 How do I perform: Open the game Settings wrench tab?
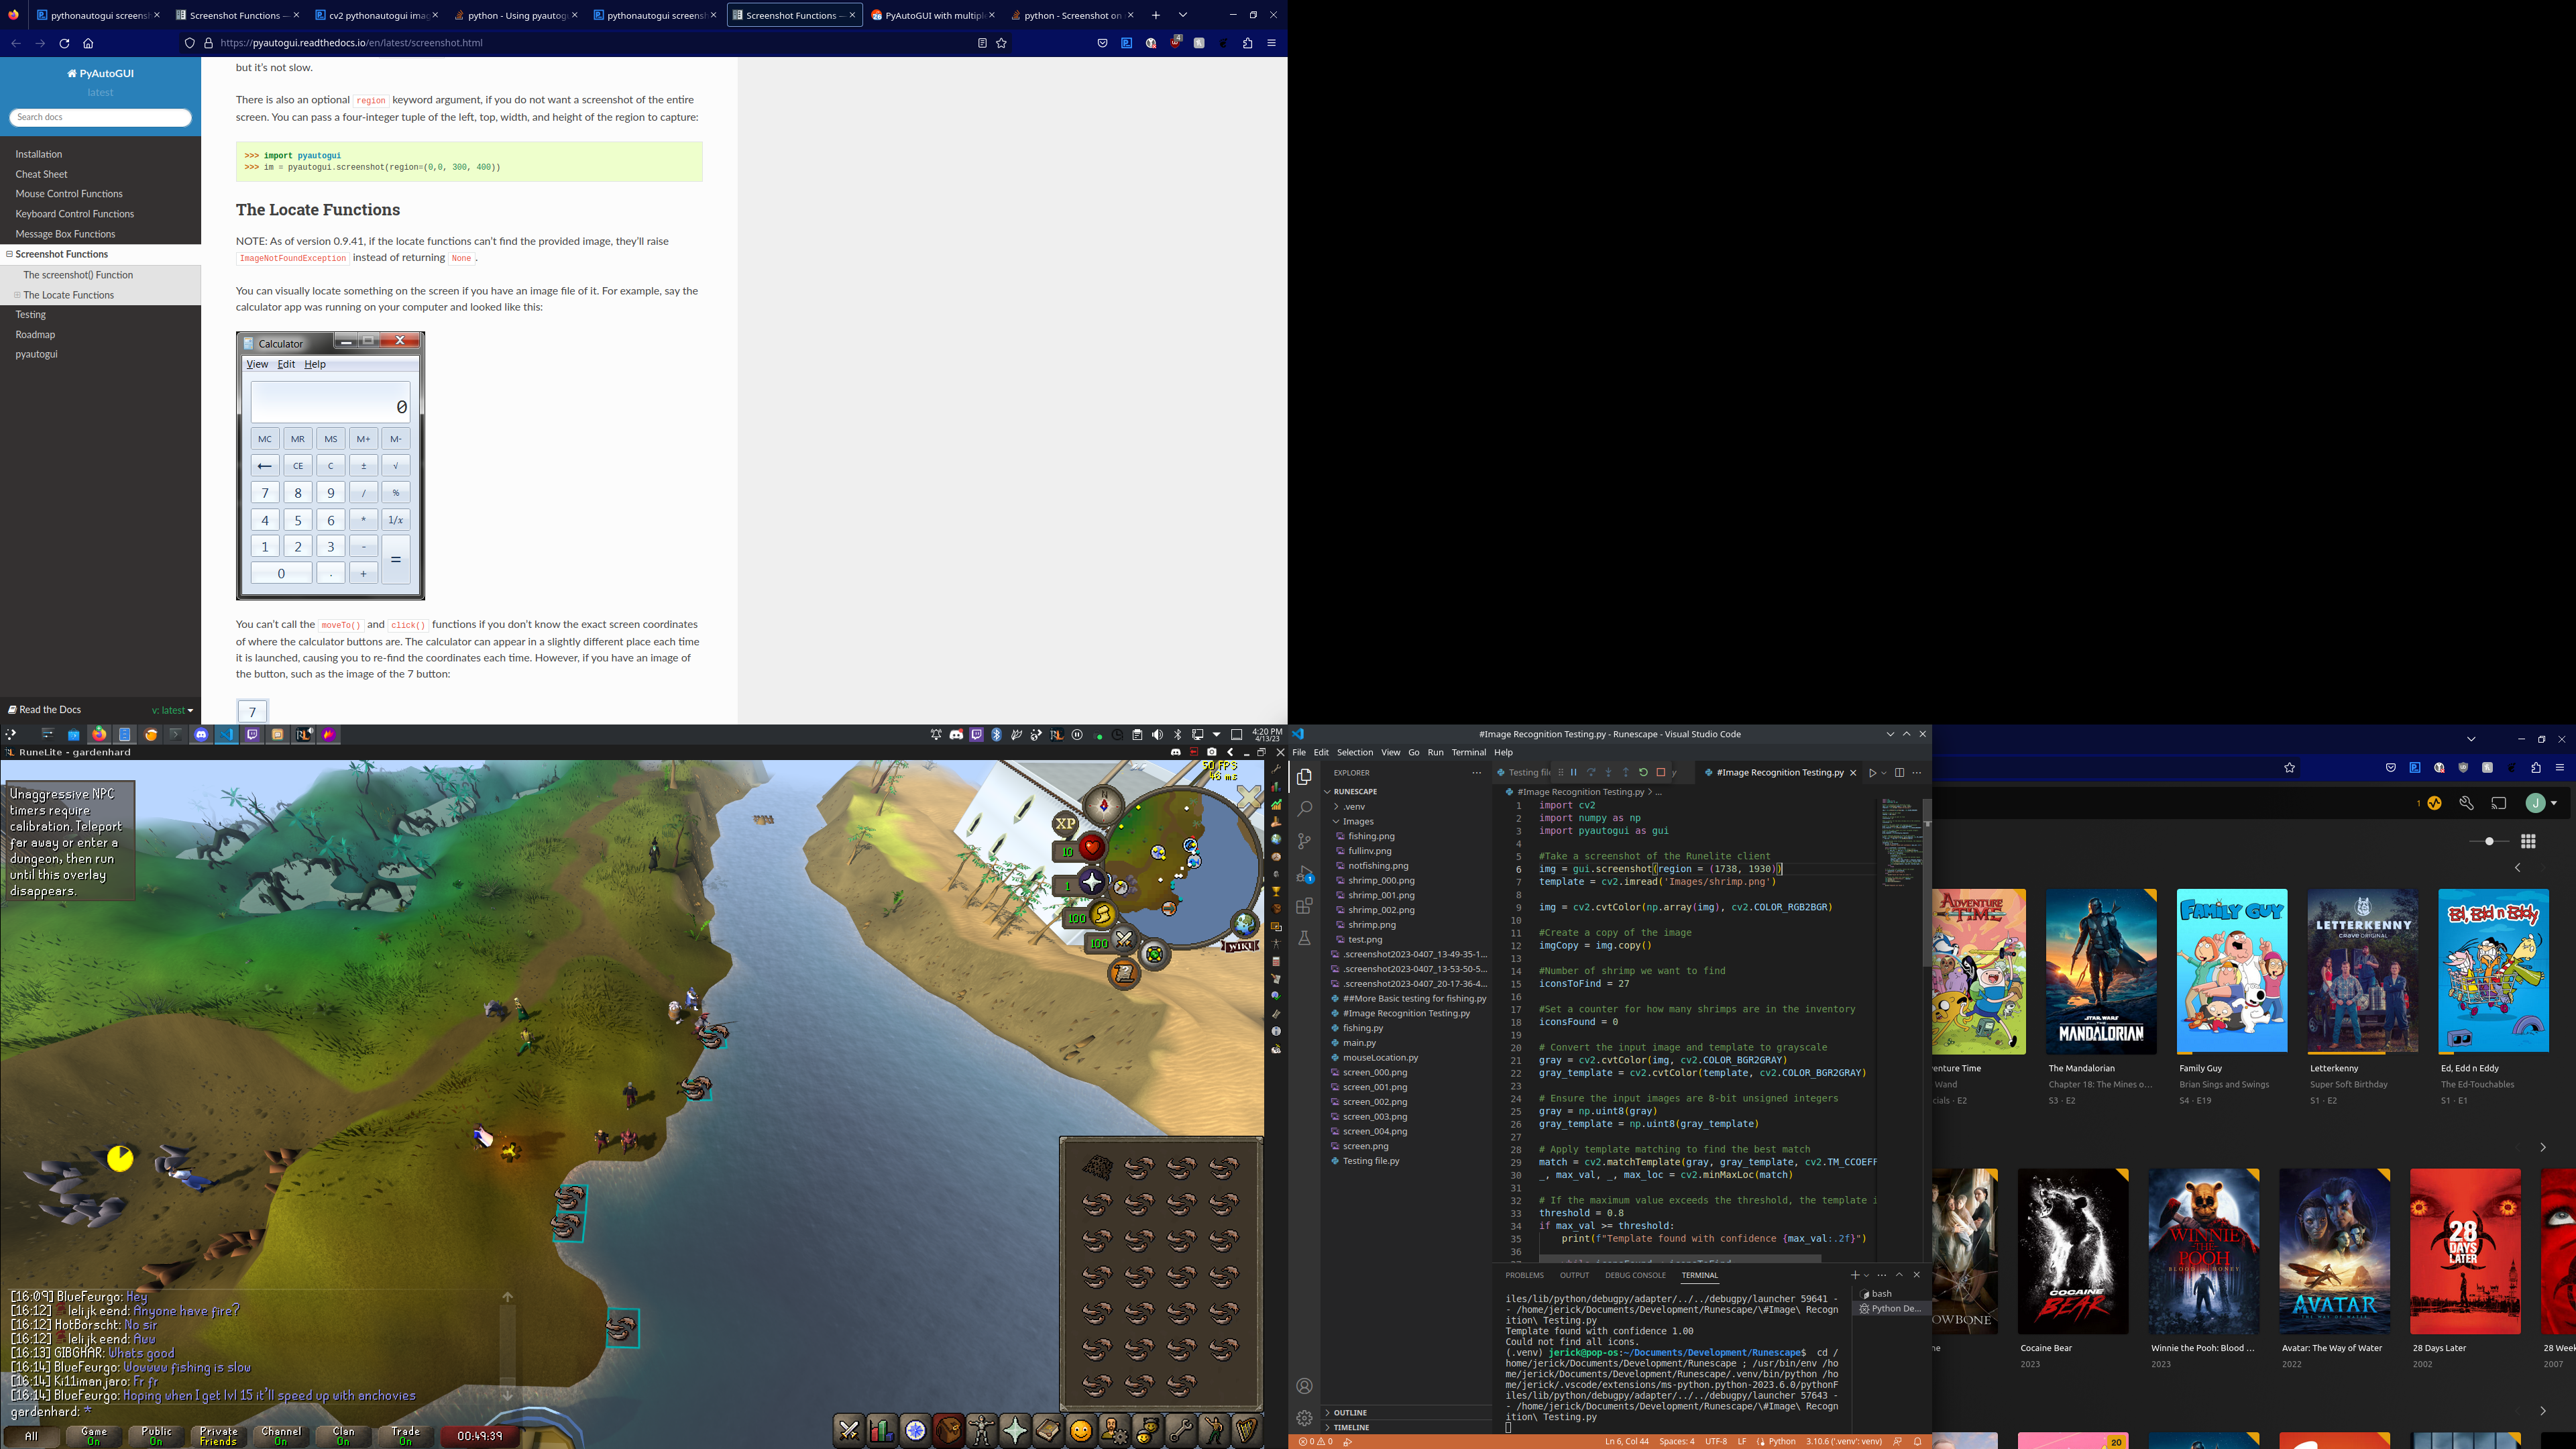[1181, 1431]
